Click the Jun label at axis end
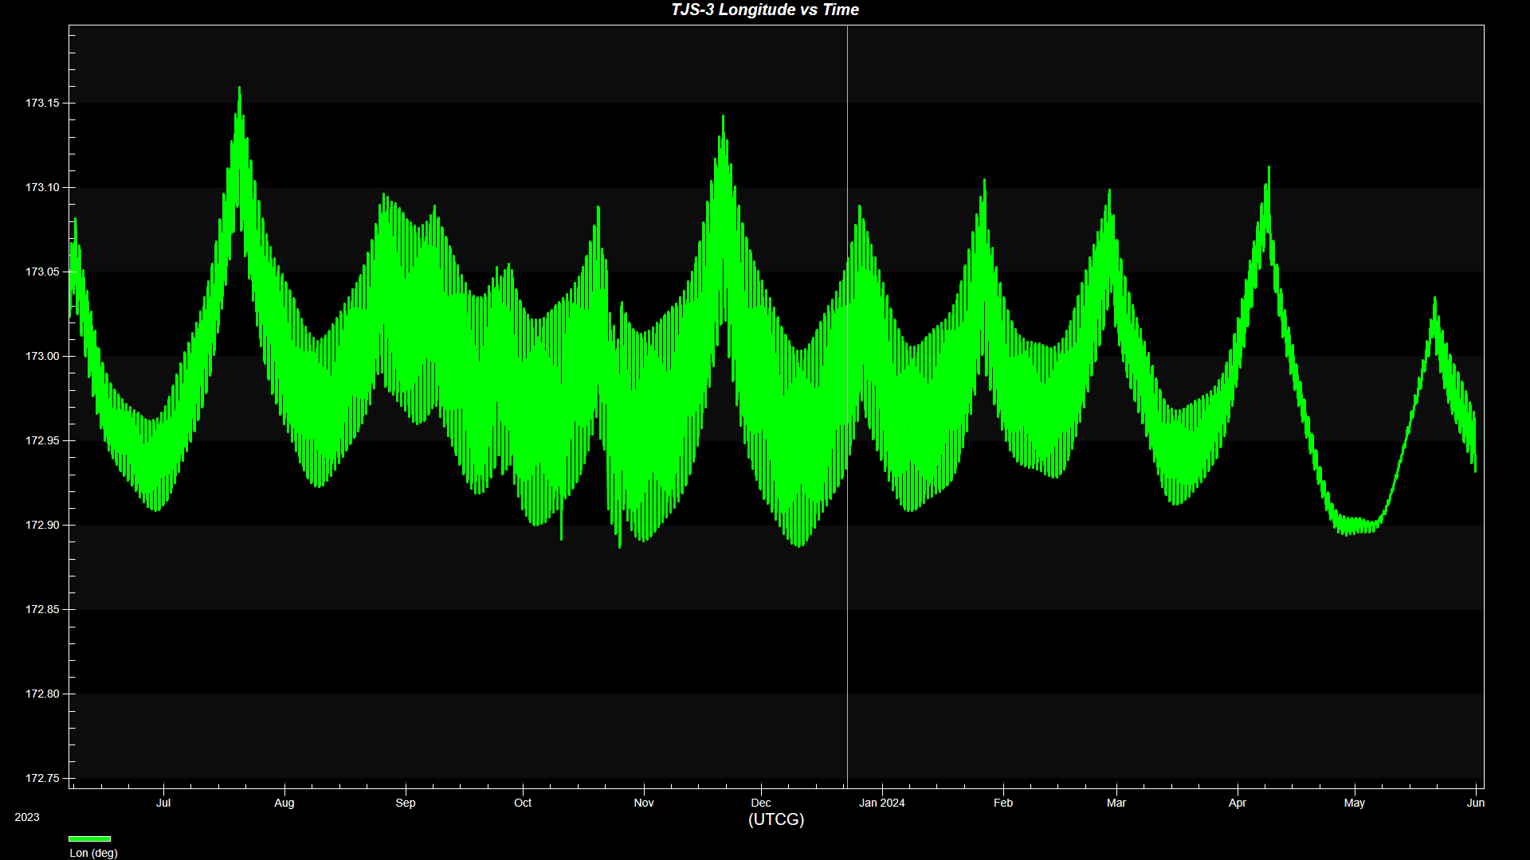This screenshot has height=860, width=1530. coord(1475,803)
